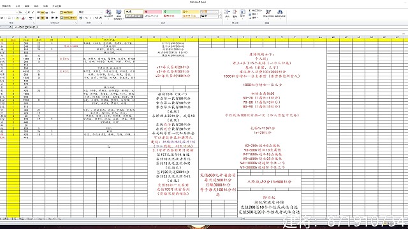The height and width of the screenshot is (229, 408).
Task: Open the Data ribbon tab
Action: pos(27,6)
